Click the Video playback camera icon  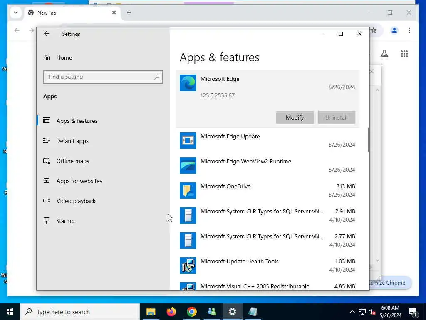[47, 200]
